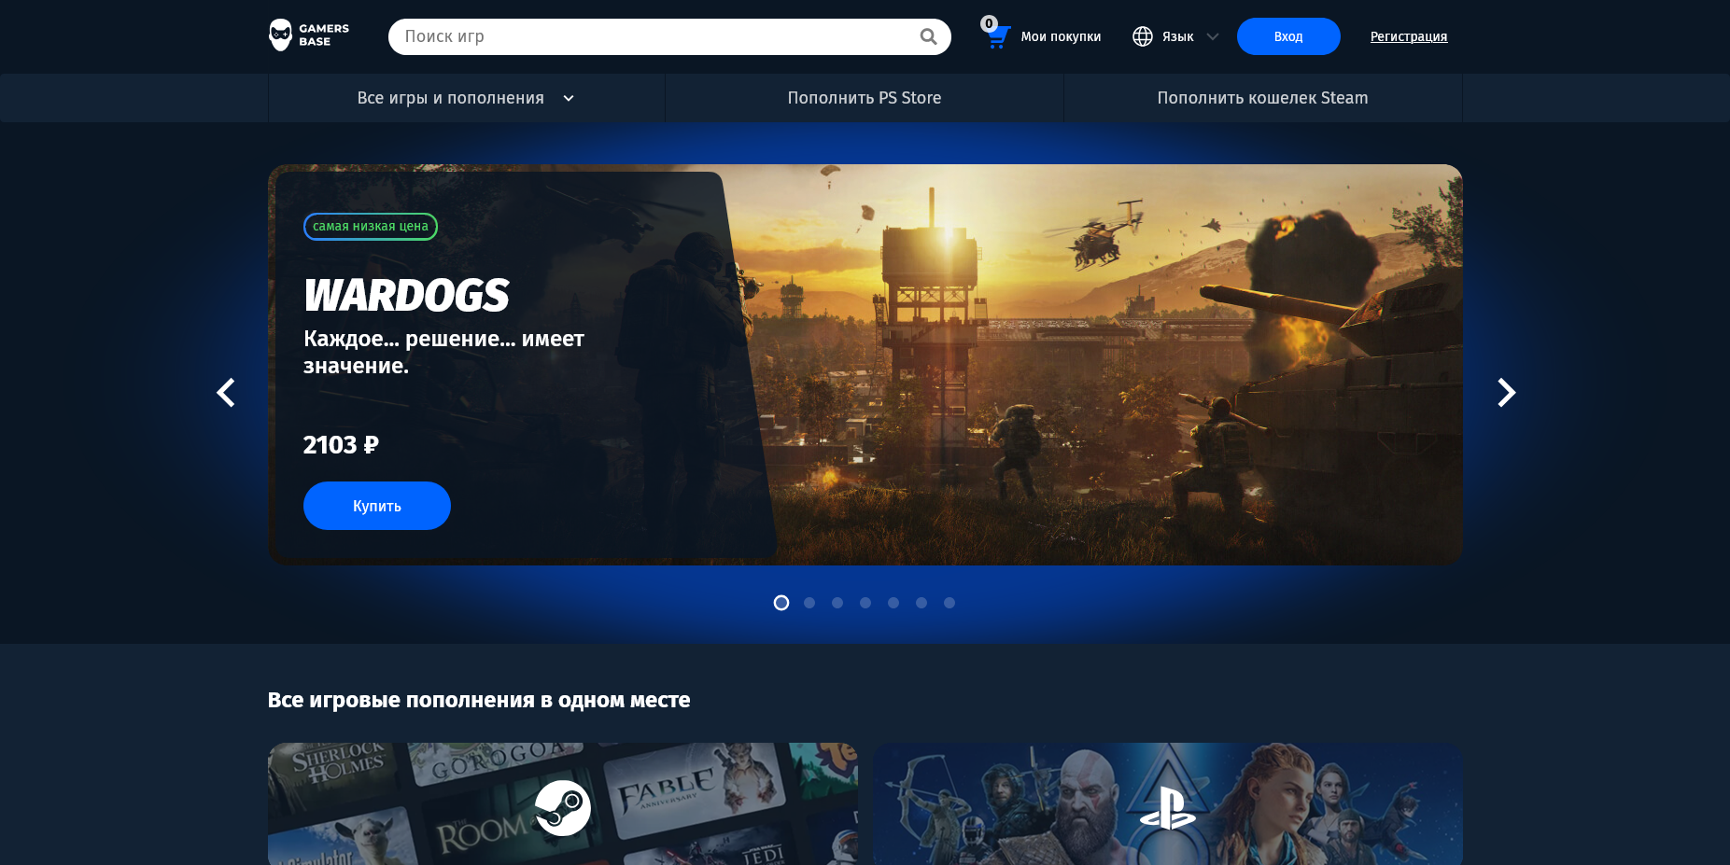Viewport: 1730px width, 865px height.
Task: Open Пополнить PS Store tab
Action: point(865,98)
